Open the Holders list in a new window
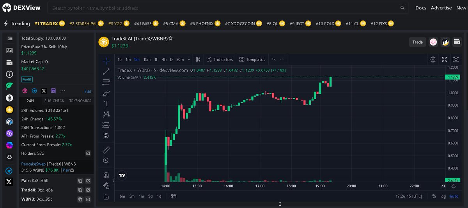Screen dimensions: 468x208 point(88,153)
